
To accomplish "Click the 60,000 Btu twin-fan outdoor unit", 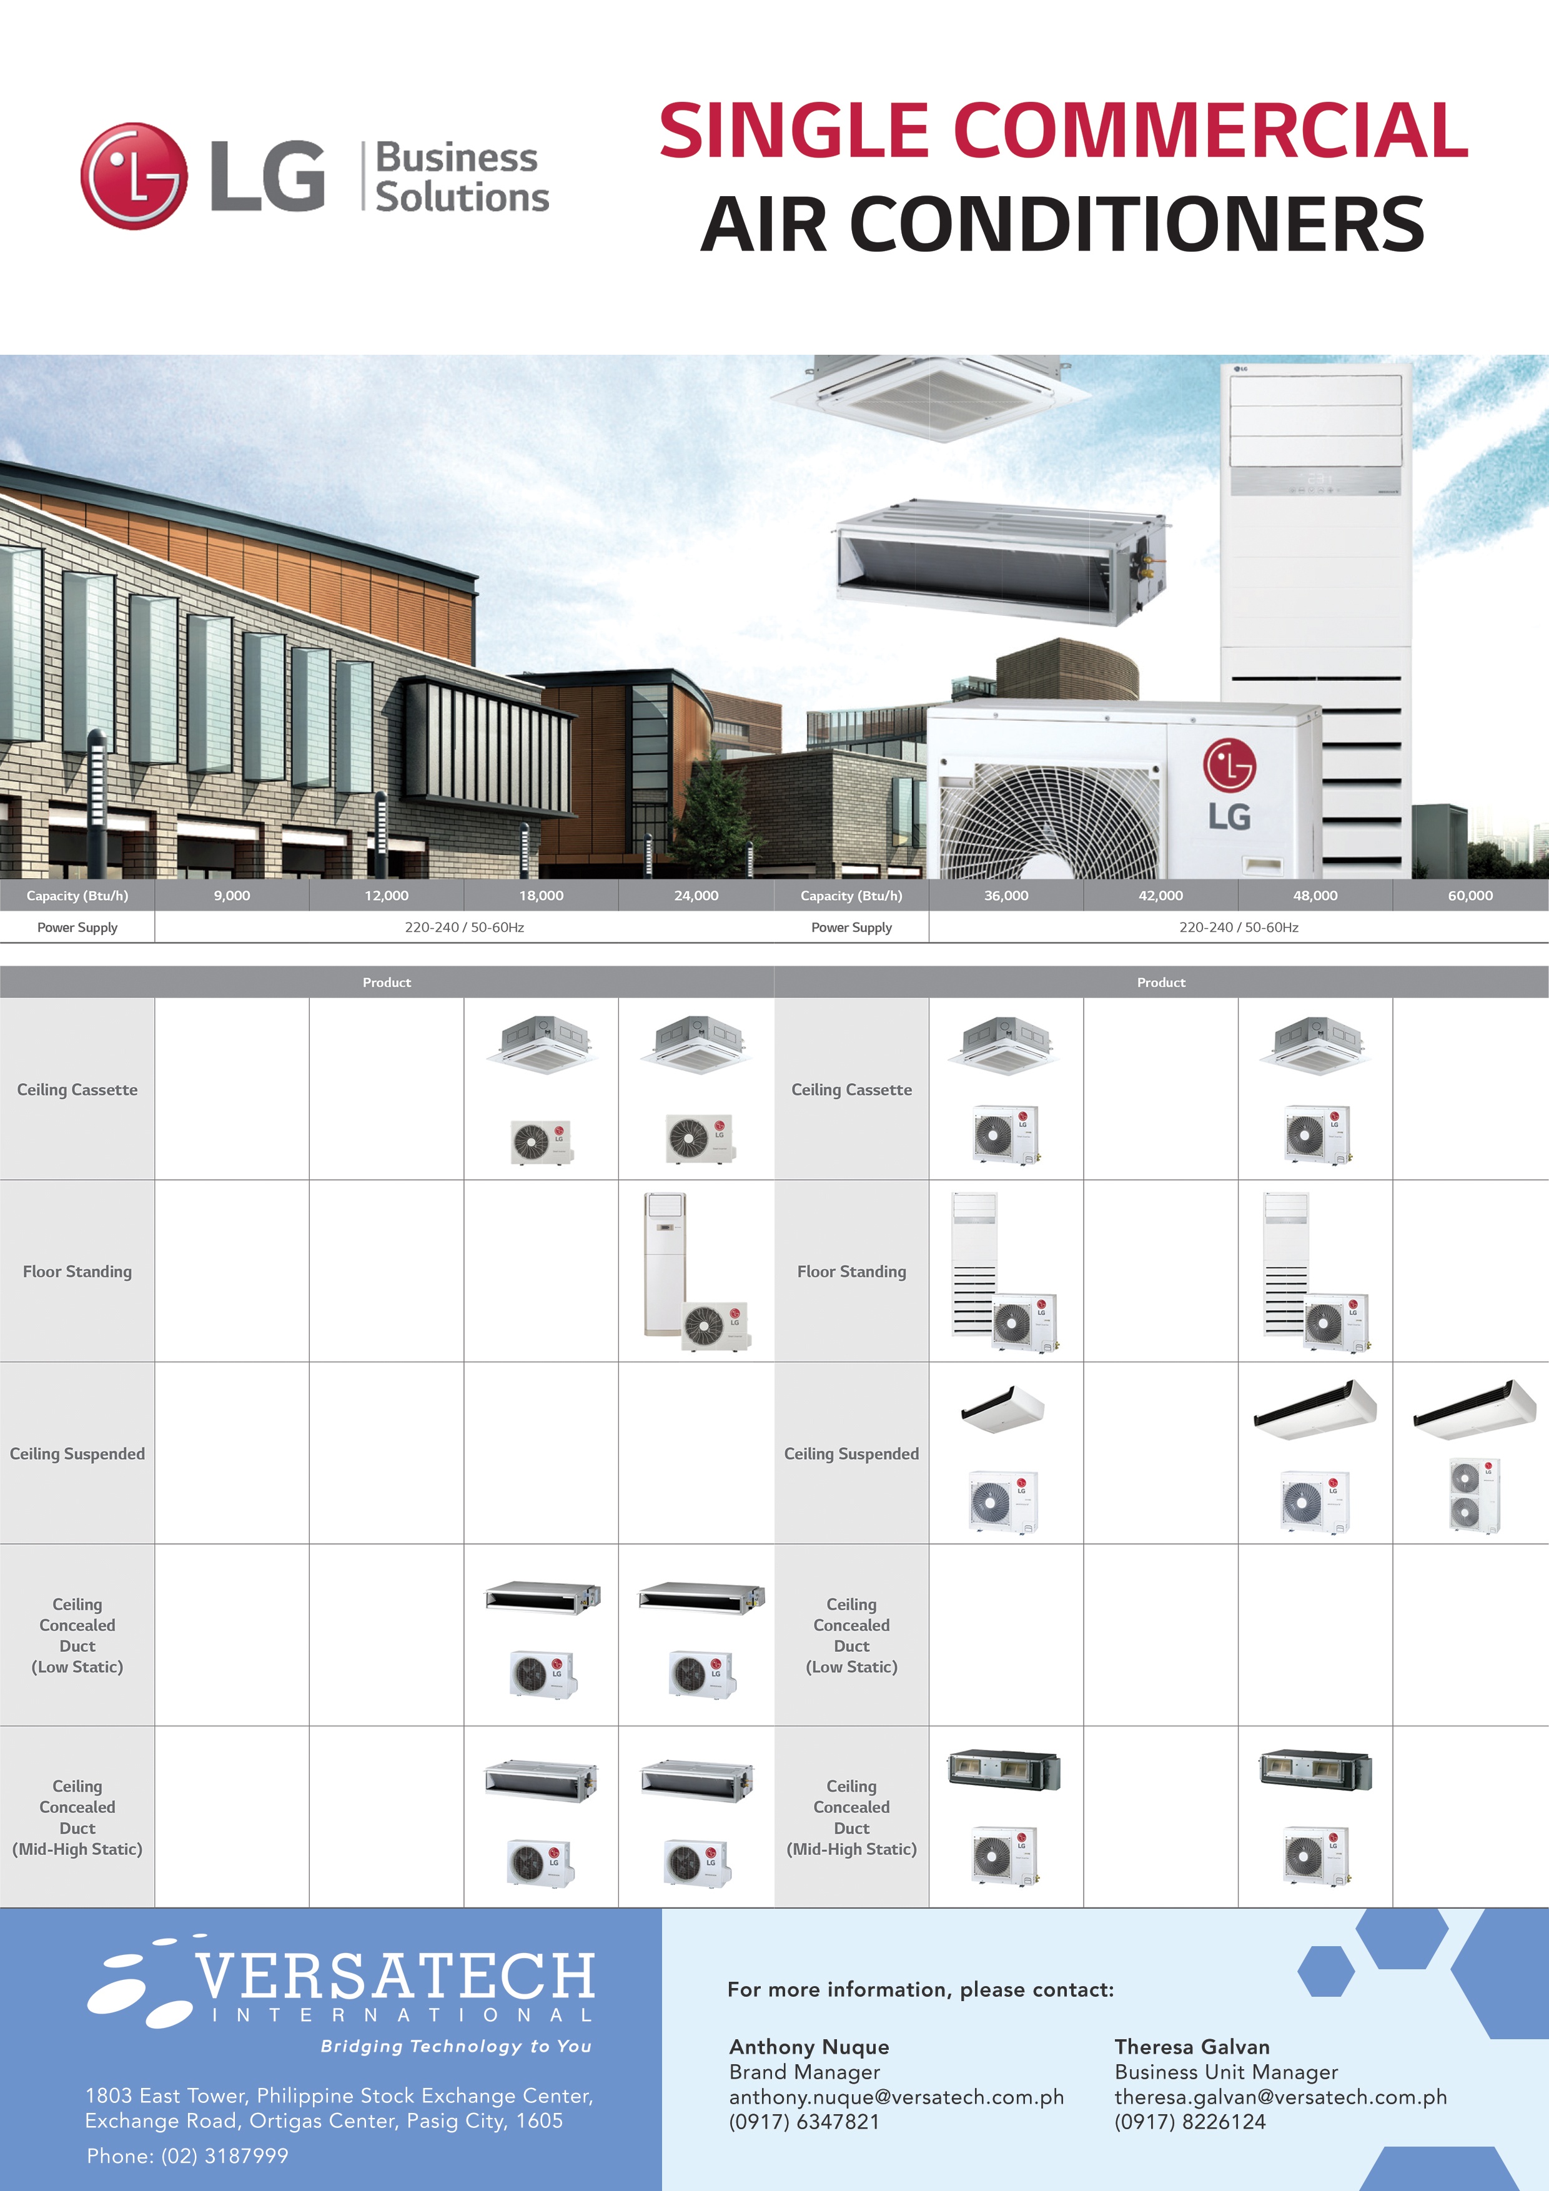I will 1475,1495.
